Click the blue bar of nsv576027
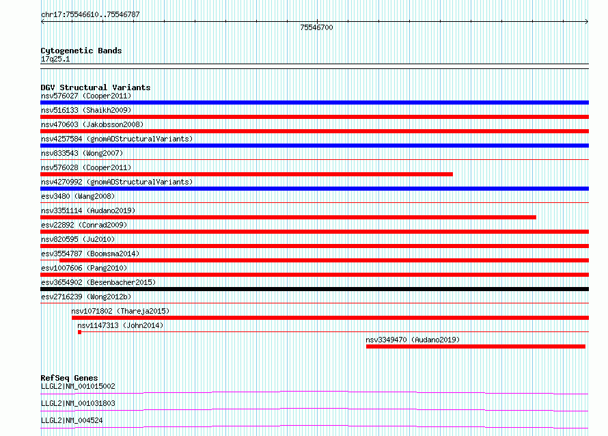Screen dimensions: 608x436 [x=314, y=103]
